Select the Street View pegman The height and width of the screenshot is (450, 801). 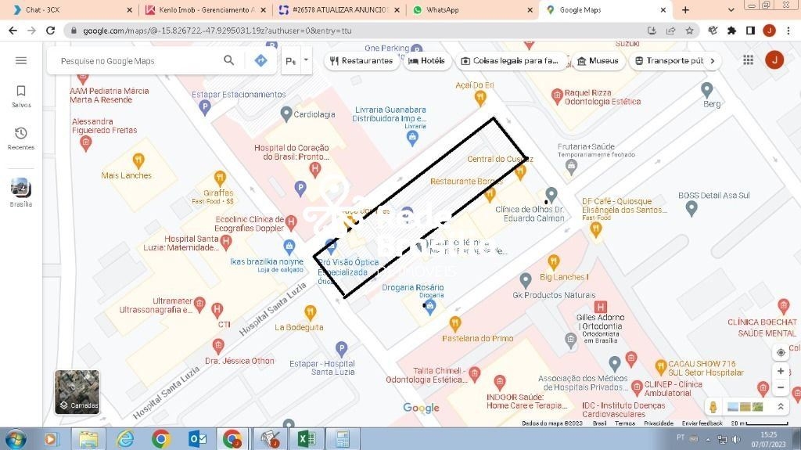713,407
